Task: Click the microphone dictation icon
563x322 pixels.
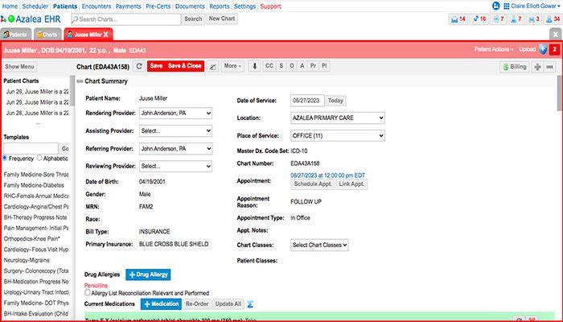Action: tap(255, 66)
